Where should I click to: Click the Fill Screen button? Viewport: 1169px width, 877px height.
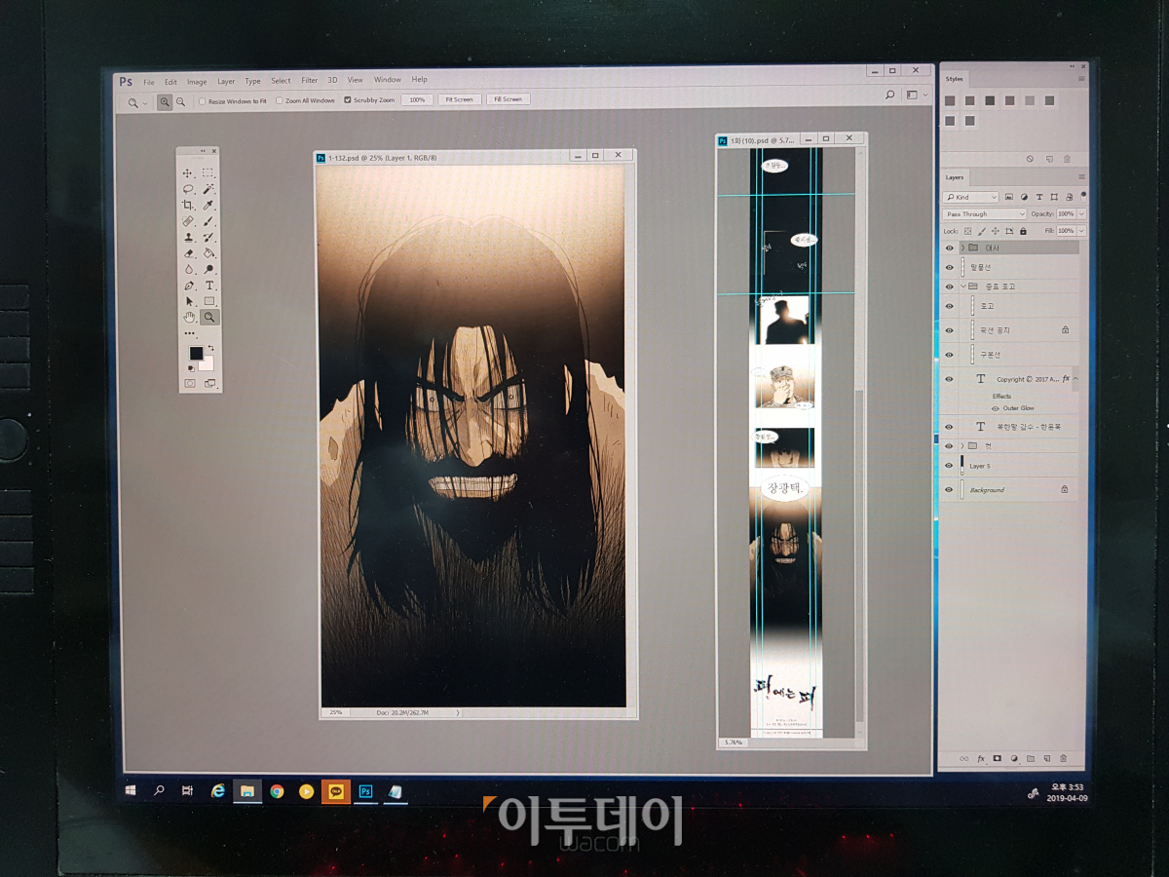tap(508, 99)
